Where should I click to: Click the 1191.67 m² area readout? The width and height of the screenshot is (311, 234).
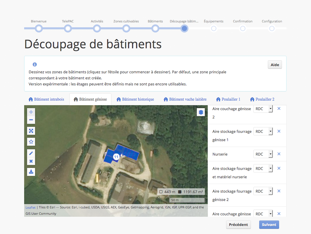click(x=191, y=192)
